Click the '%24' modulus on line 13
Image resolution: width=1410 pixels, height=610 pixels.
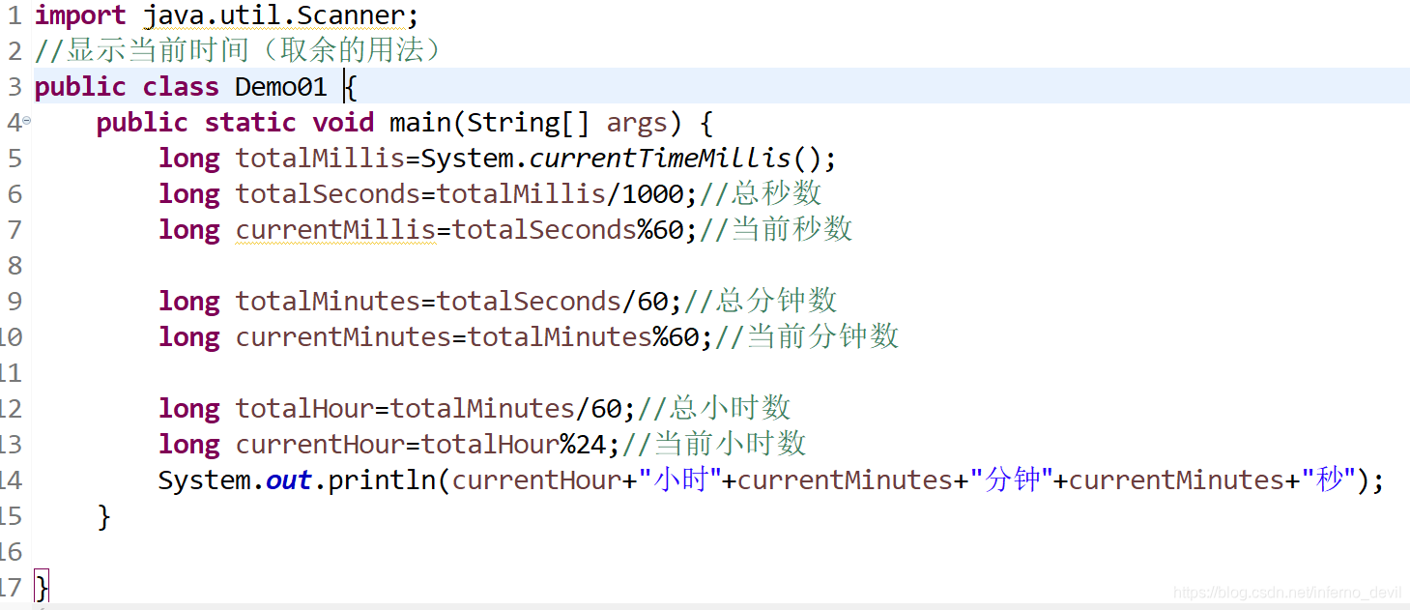(x=583, y=445)
